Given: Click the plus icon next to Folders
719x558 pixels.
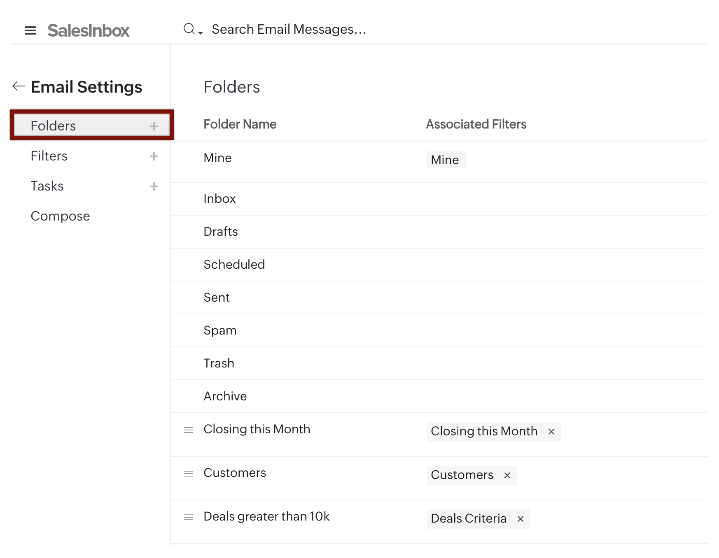Looking at the screenshot, I should [154, 126].
